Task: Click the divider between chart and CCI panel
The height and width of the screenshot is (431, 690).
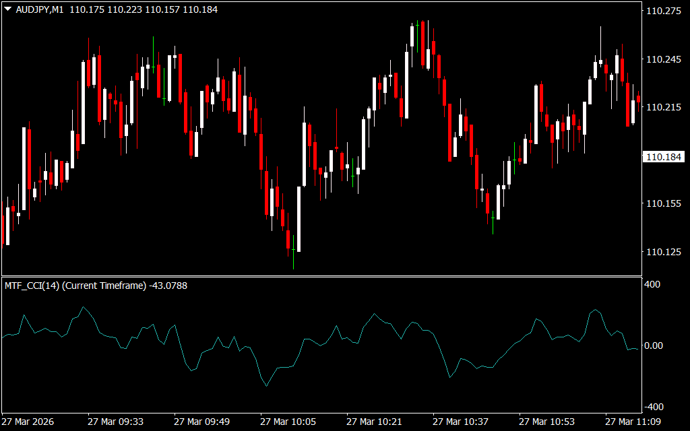Action: (321, 276)
